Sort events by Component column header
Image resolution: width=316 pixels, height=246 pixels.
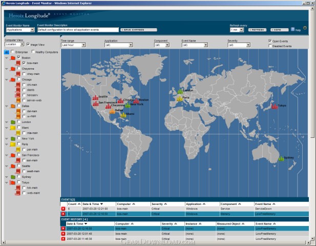pos(230,204)
